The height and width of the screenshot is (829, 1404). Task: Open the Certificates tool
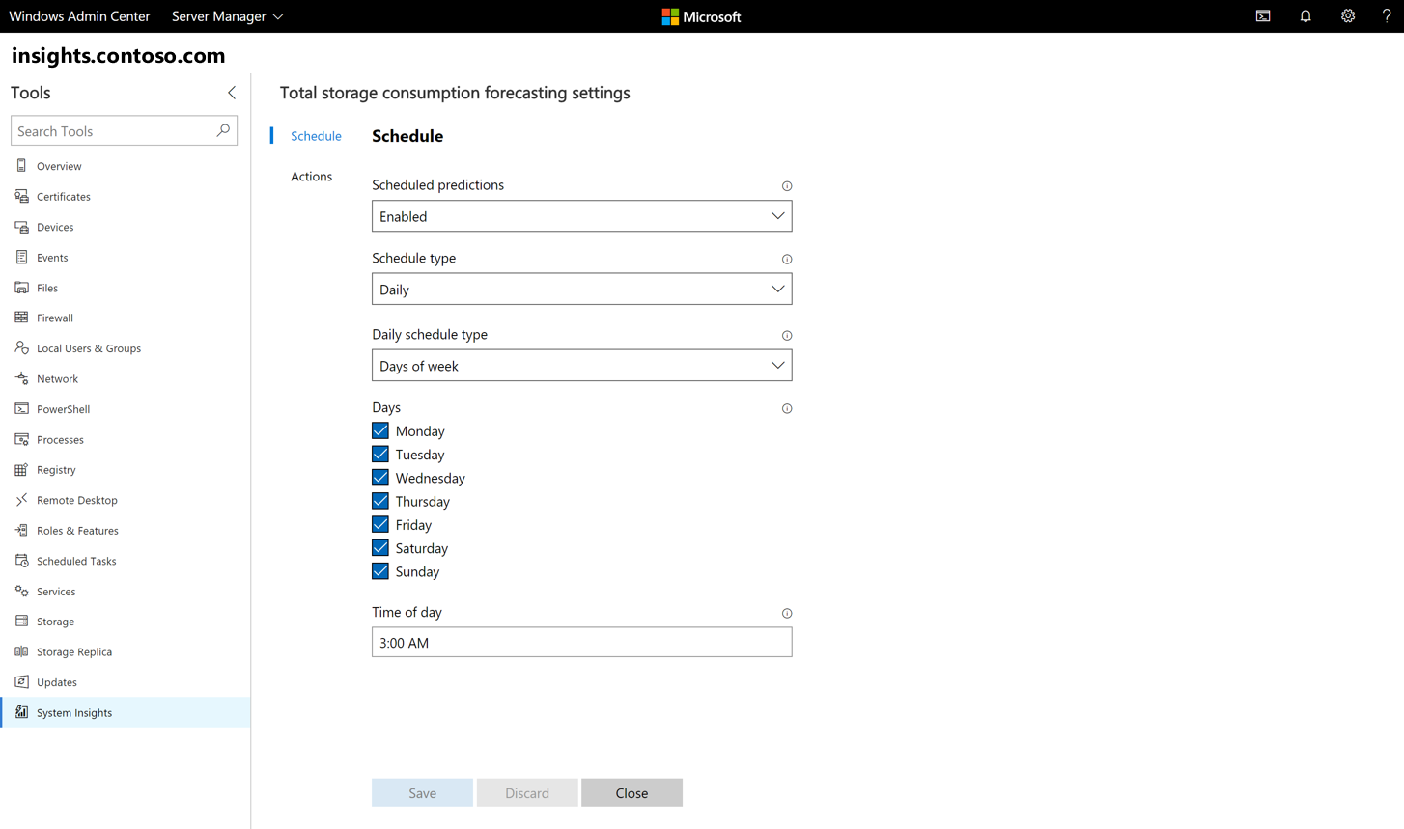point(65,196)
